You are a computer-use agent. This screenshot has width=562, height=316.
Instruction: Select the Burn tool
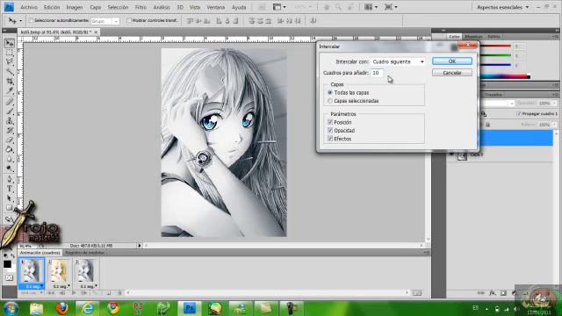(10, 168)
